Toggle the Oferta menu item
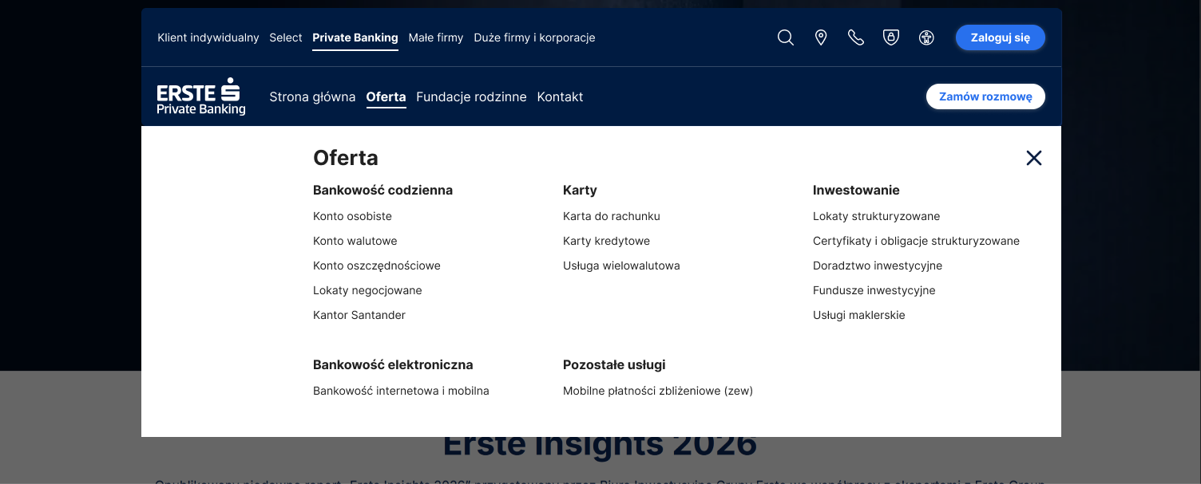The image size is (1201, 484). tap(386, 96)
